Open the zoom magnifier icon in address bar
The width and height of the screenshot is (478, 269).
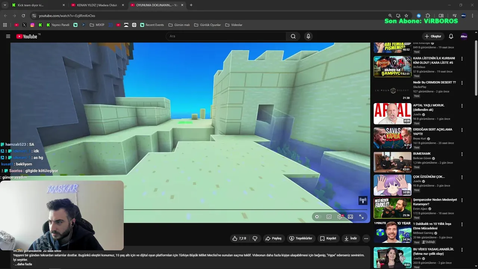point(390,16)
